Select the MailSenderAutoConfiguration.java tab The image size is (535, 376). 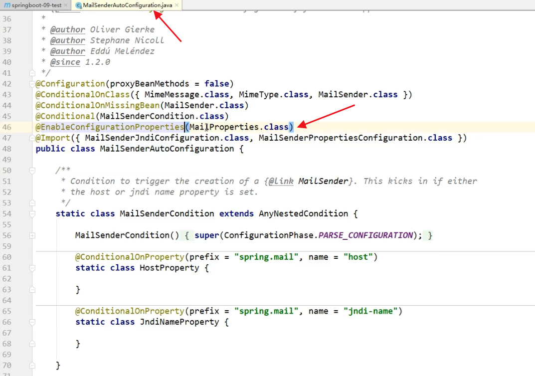tap(127, 5)
